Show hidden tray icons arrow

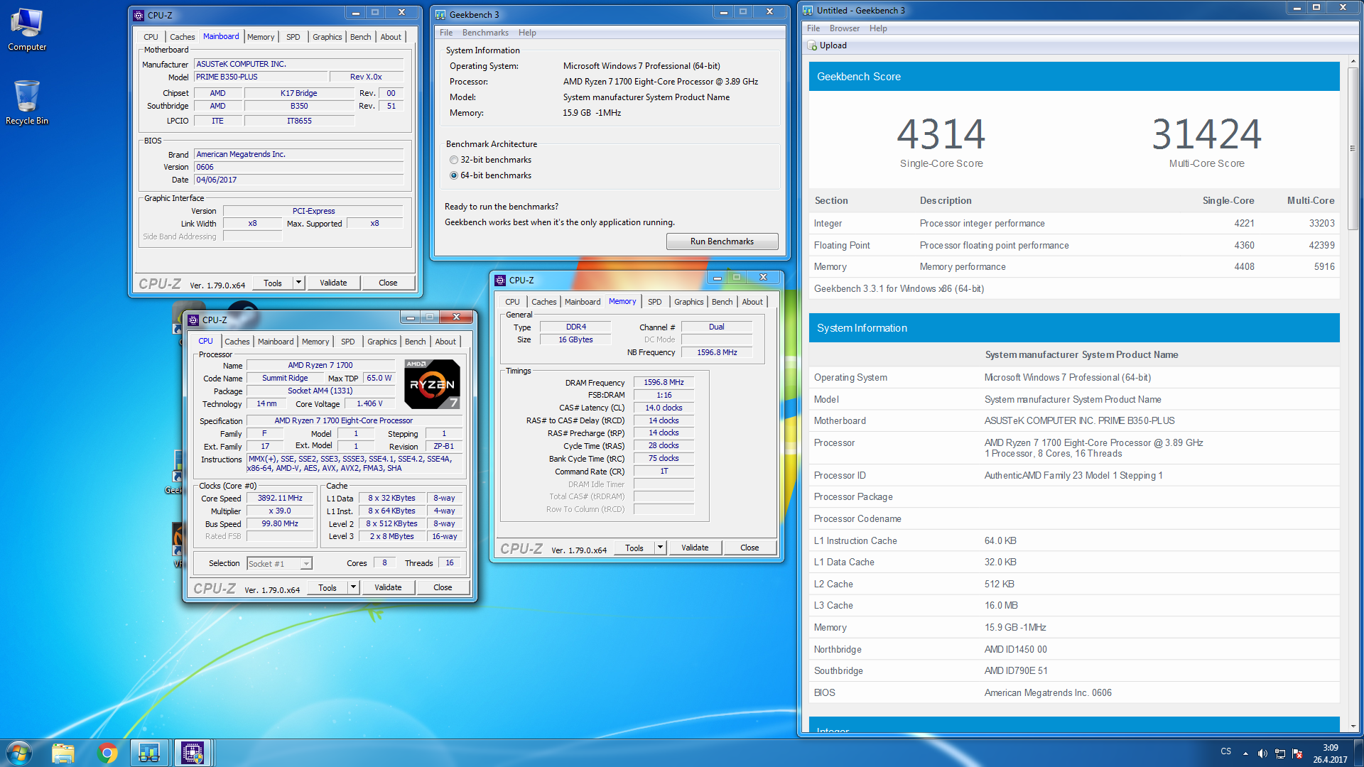(x=1245, y=754)
